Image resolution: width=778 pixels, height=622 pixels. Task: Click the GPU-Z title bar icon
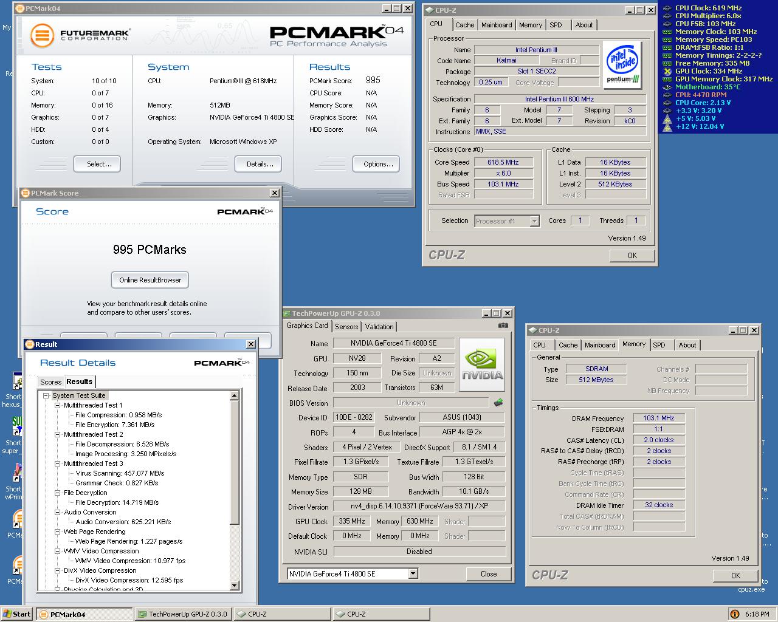point(287,313)
